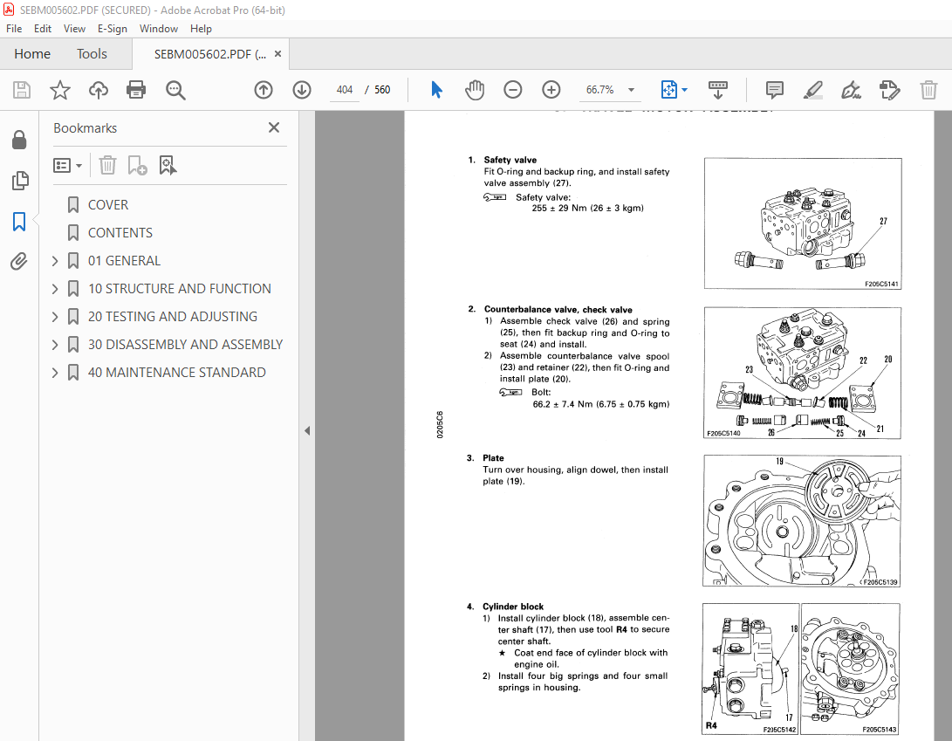Expand the 01 GENERAL bookmark

coord(55,261)
